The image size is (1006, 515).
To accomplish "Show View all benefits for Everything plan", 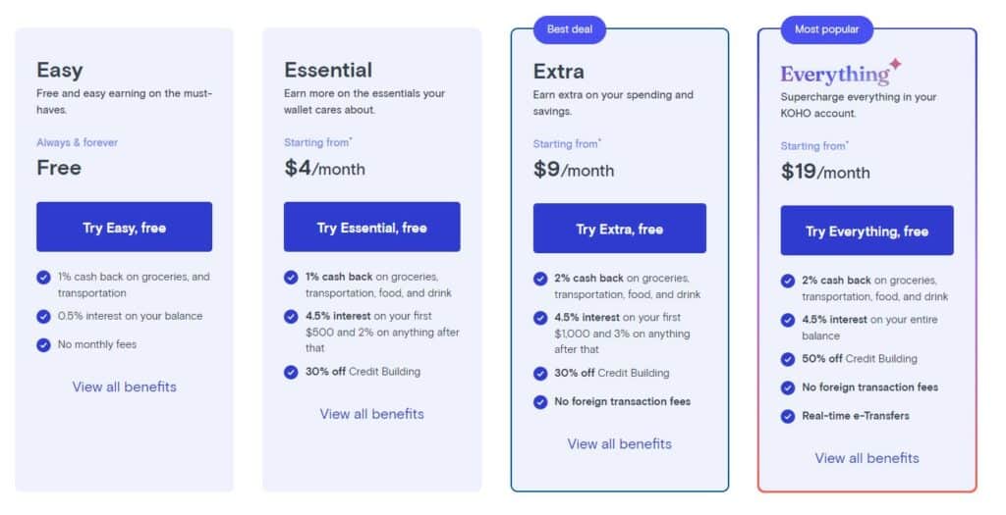I will [x=866, y=458].
